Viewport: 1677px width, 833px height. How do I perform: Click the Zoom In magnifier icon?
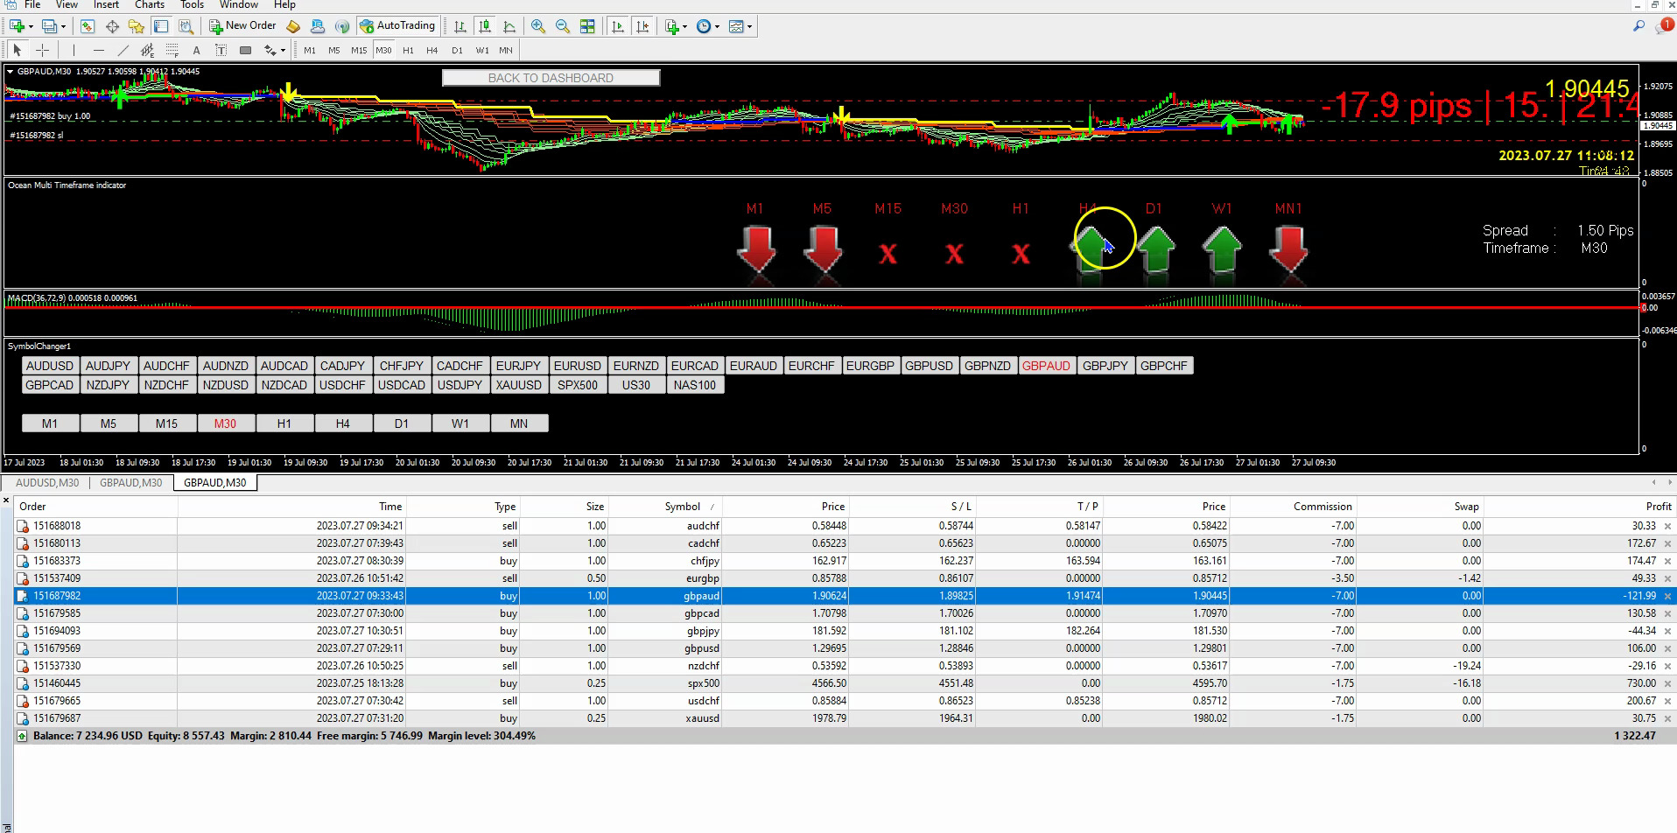(x=538, y=26)
